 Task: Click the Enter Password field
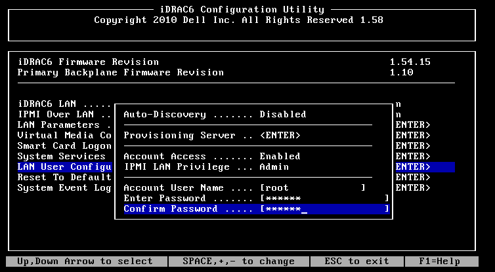pos(324,198)
